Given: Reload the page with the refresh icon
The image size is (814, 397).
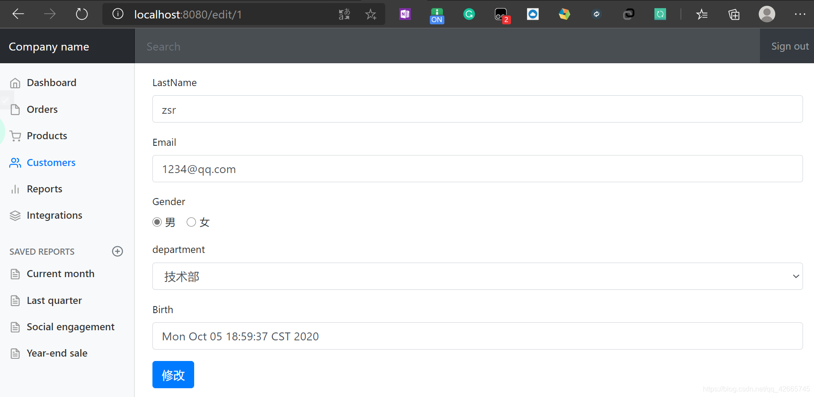Looking at the screenshot, I should (82, 14).
